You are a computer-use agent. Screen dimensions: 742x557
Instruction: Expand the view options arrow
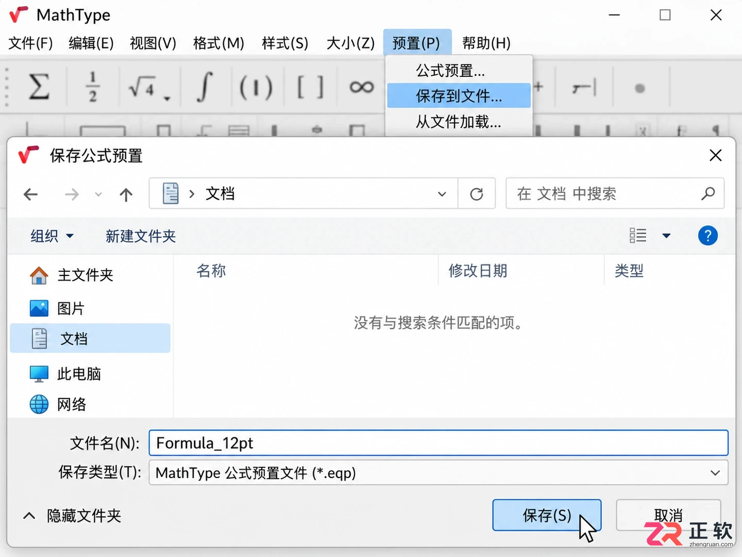[666, 236]
